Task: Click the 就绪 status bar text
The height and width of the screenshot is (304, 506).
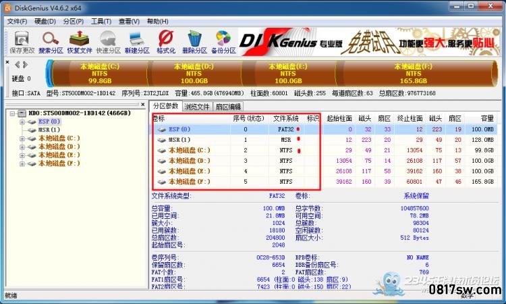Action: click(11, 296)
